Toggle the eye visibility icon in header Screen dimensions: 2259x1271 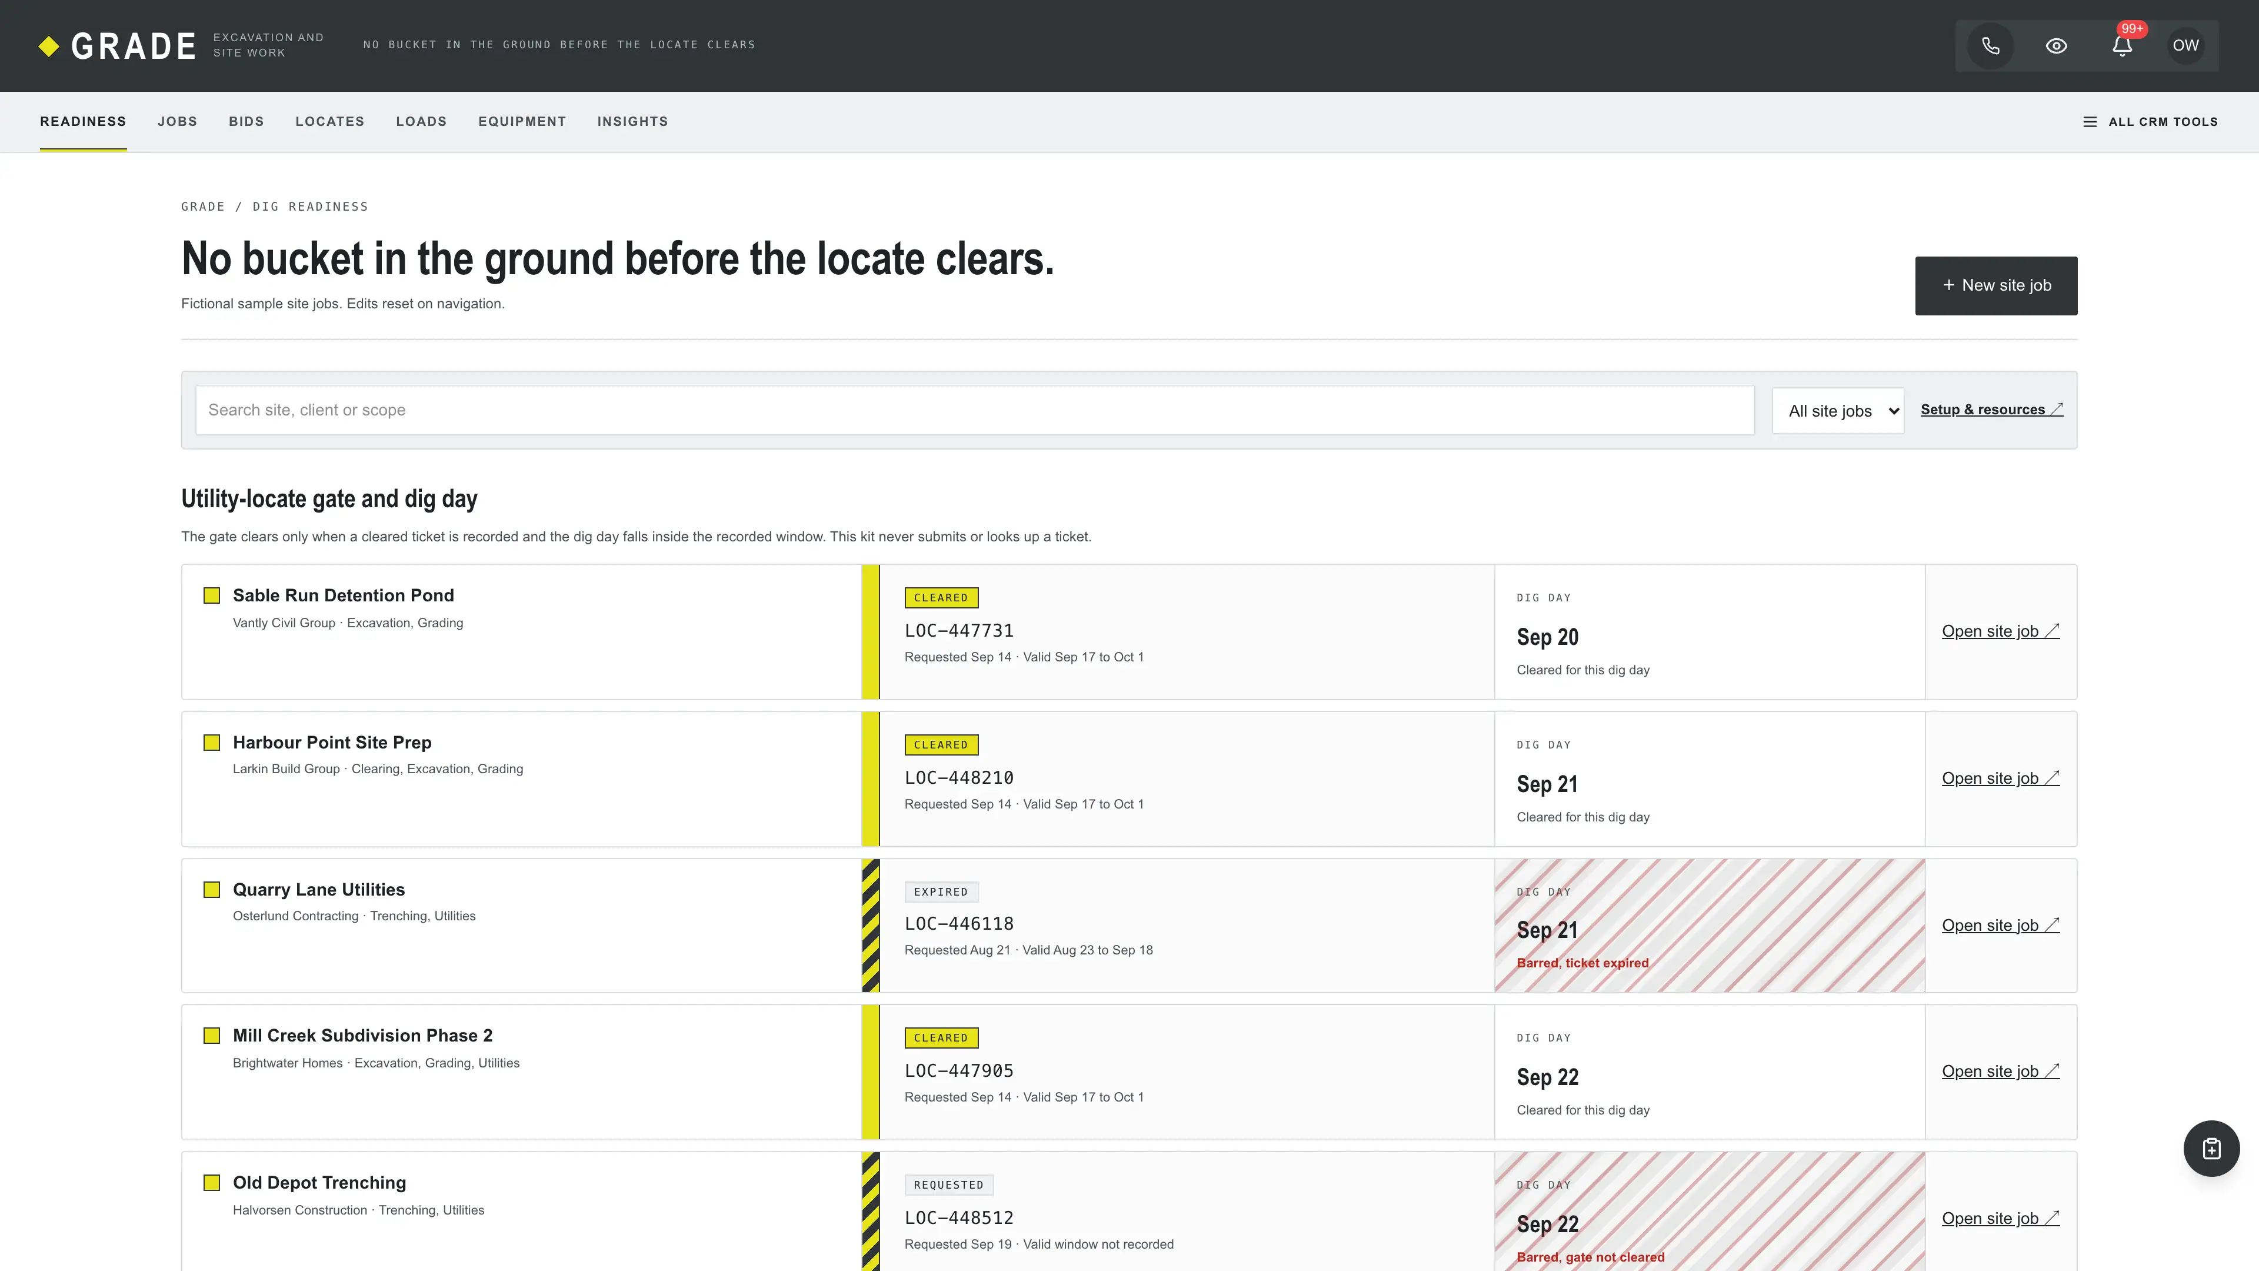(x=2057, y=46)
